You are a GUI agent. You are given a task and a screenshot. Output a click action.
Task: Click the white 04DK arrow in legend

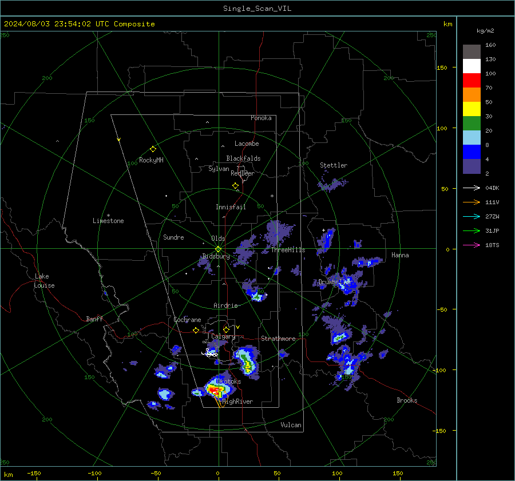point(472,188)
